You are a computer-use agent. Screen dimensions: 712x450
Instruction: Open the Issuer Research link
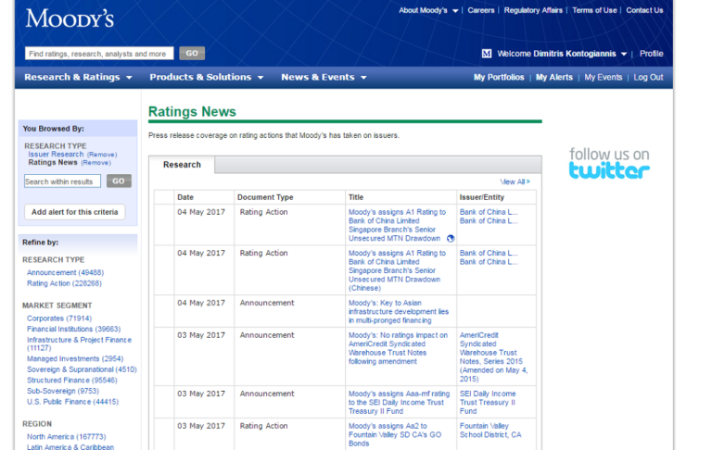tap(56, 155)
